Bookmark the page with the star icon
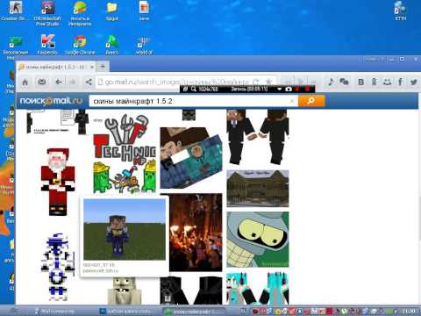The width and height of the screenshot is (421, 316). point(268,82)
